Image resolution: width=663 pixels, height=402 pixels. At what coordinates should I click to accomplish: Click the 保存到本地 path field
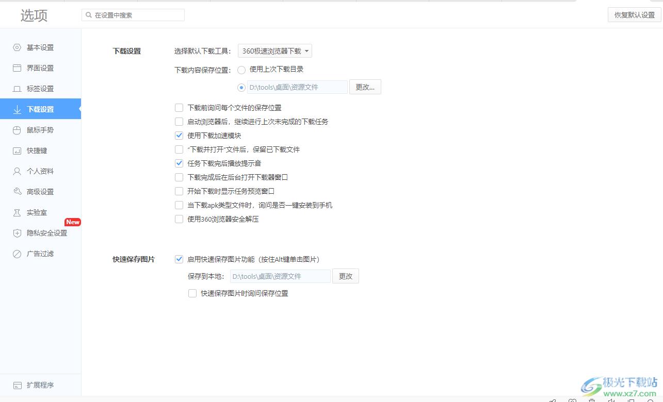pyautogui.click(x=280, y=276)
